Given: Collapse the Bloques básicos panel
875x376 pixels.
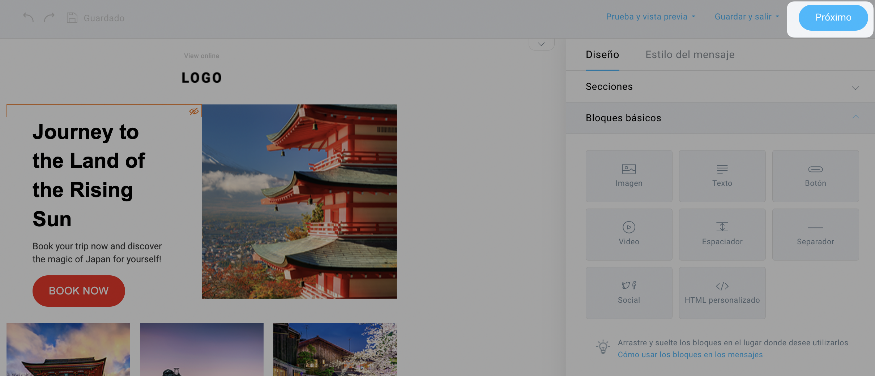Looking at the screenshot, I should (720, 118).
